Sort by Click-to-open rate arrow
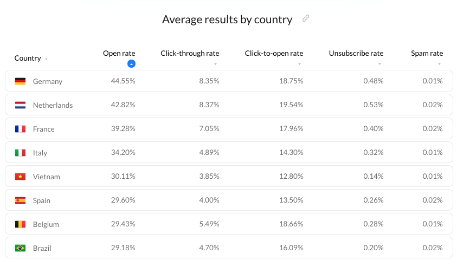 point(299,64)
